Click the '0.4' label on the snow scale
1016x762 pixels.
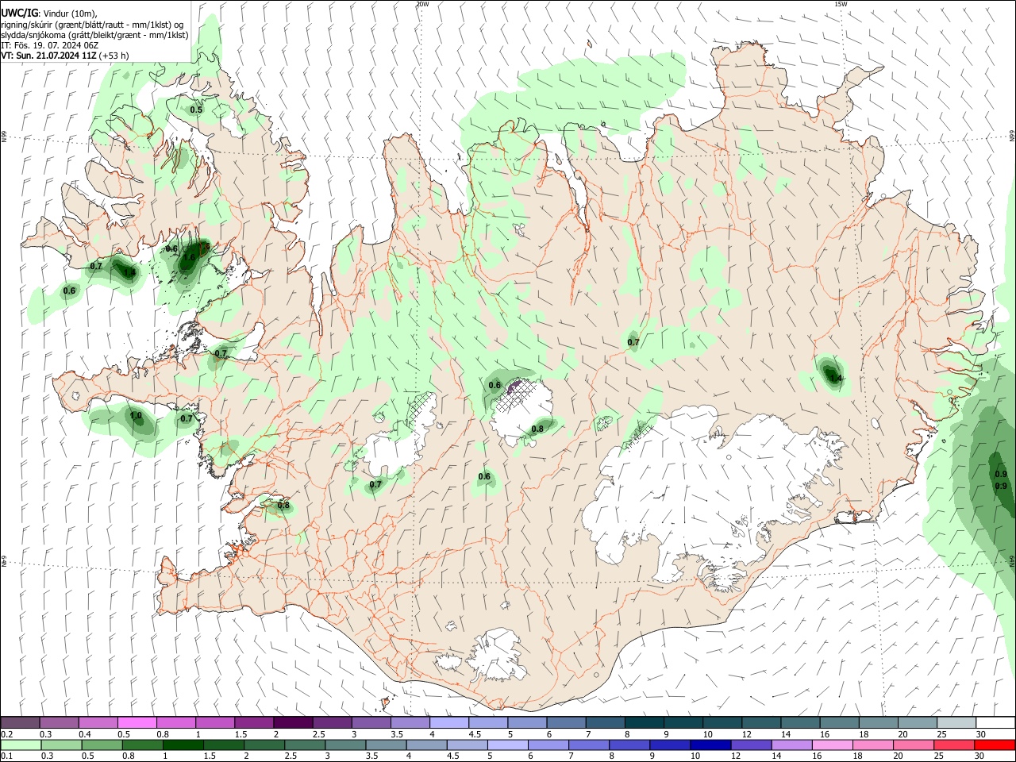pos(85,734)
